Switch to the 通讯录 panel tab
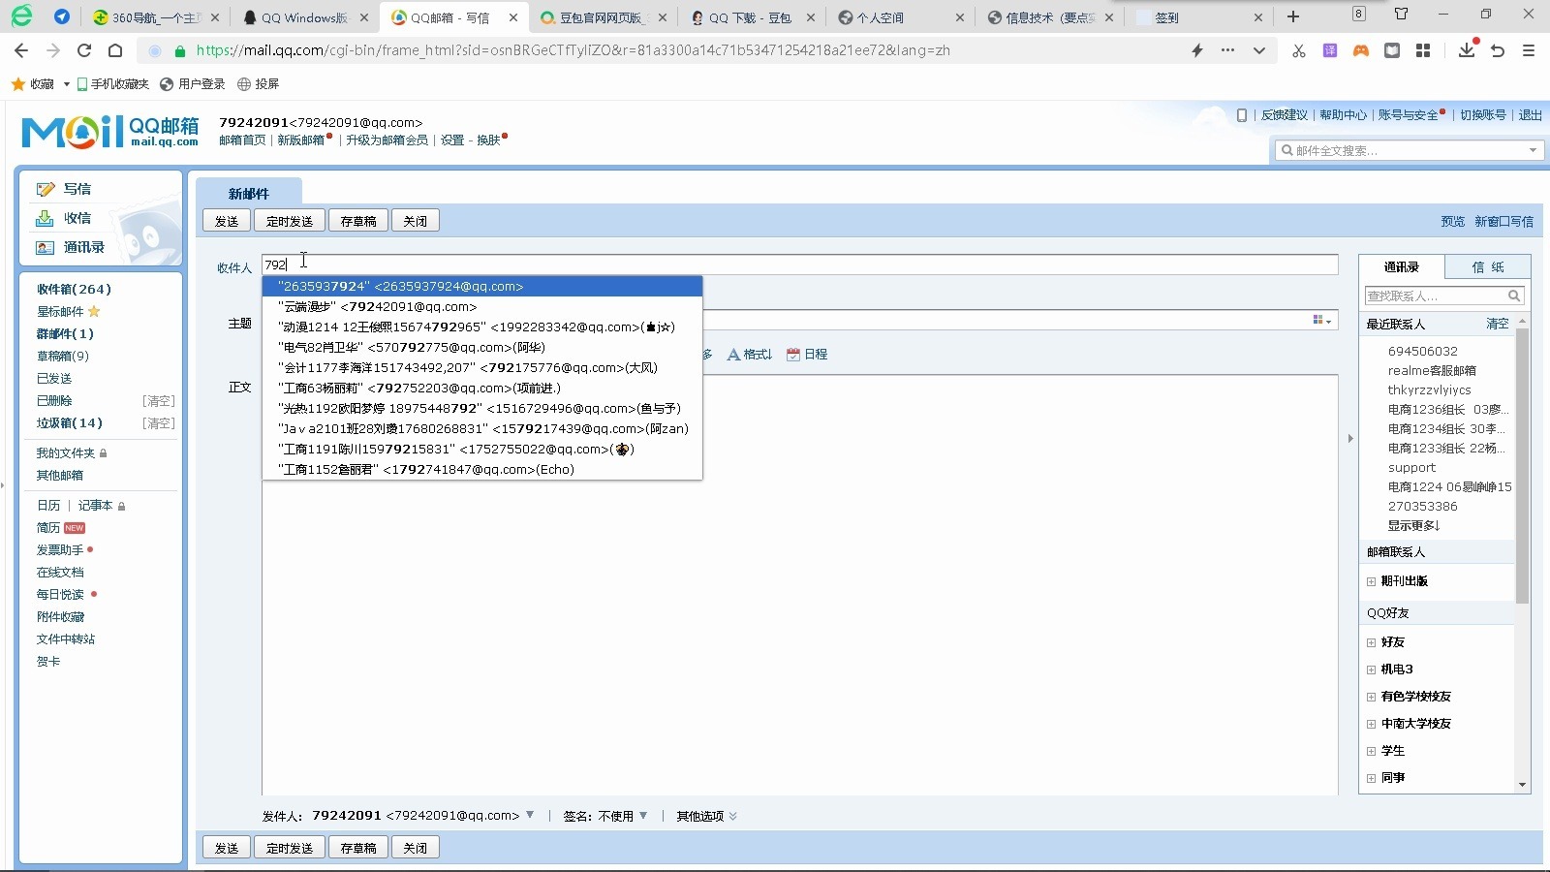 pyautogui.click(x=1402, y=266)
